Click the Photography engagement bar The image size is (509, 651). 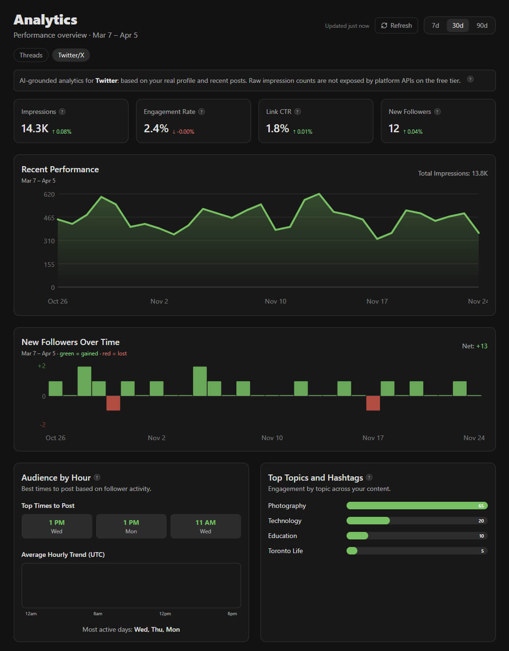417,506
